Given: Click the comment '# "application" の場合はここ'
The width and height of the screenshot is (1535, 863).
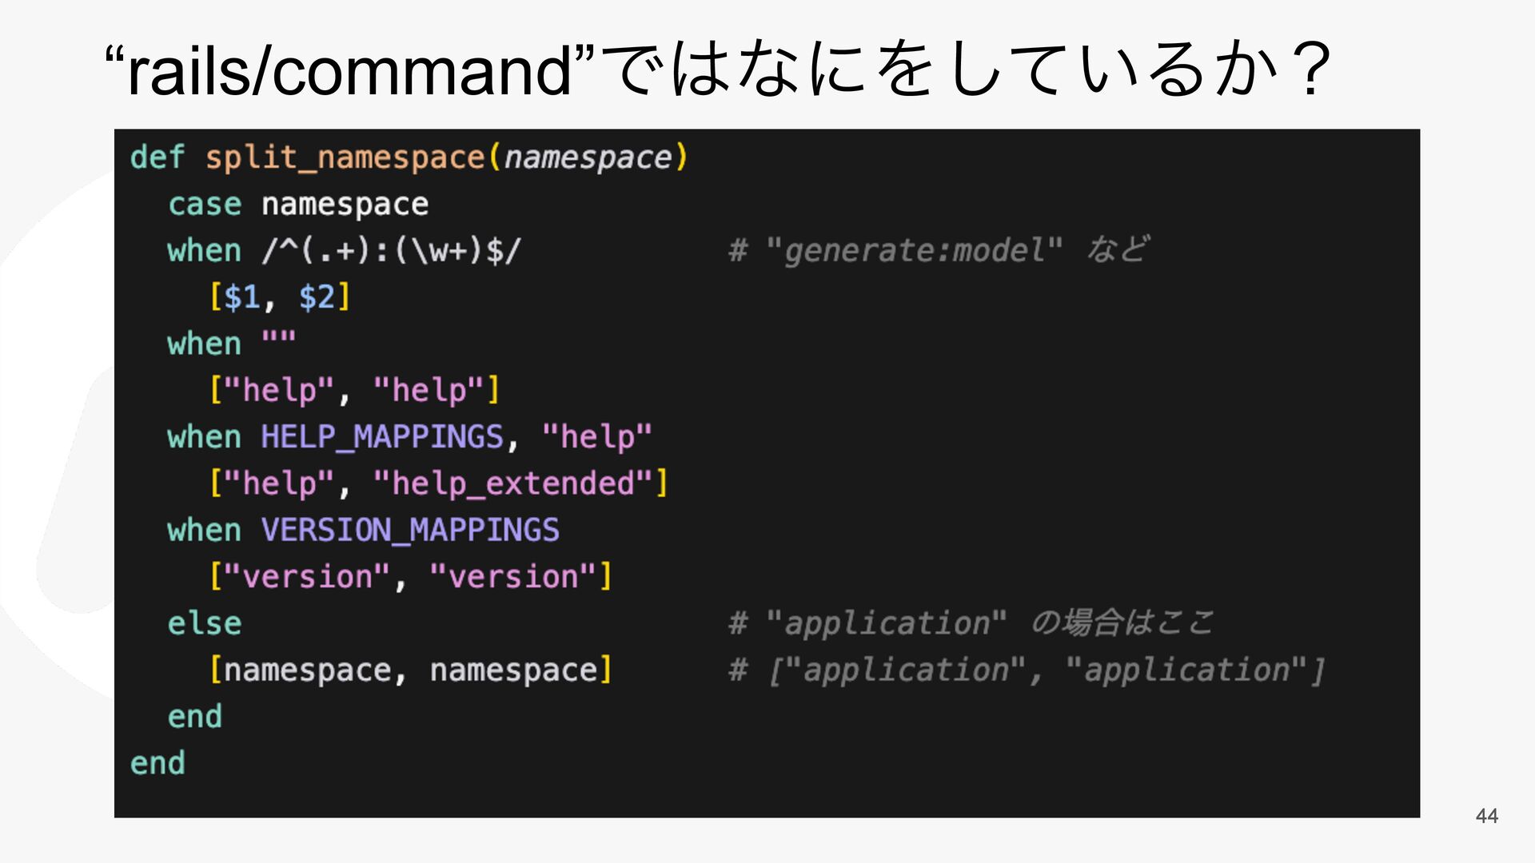Looking at the screenshot, I should click(x=971, y=622).
